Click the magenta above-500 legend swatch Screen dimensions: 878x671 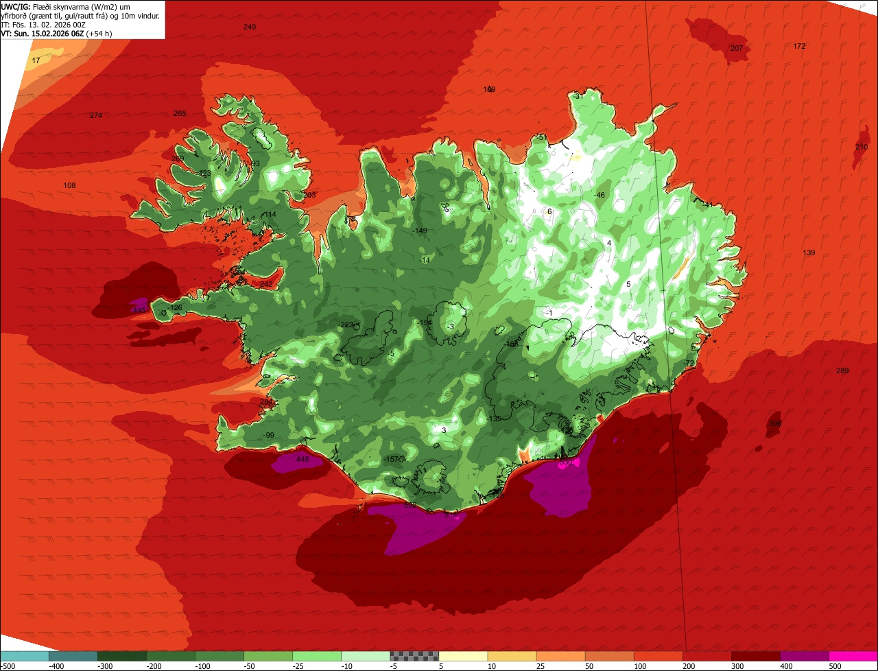(x=853, y=656)
